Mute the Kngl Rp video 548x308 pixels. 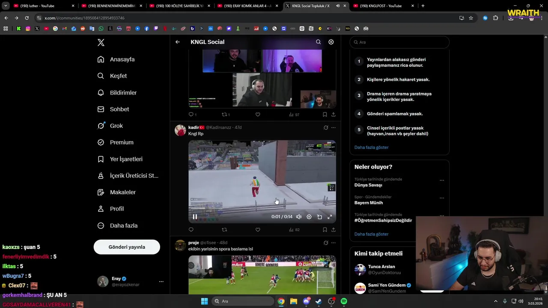tap(299, 217)
